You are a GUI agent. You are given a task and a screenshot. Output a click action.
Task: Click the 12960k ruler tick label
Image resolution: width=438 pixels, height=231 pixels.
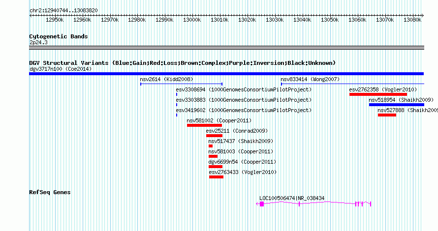[82, 20]
